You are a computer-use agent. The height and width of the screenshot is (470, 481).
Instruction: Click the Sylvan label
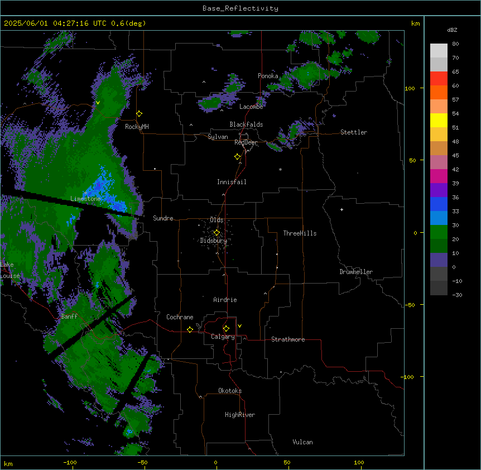218,137
